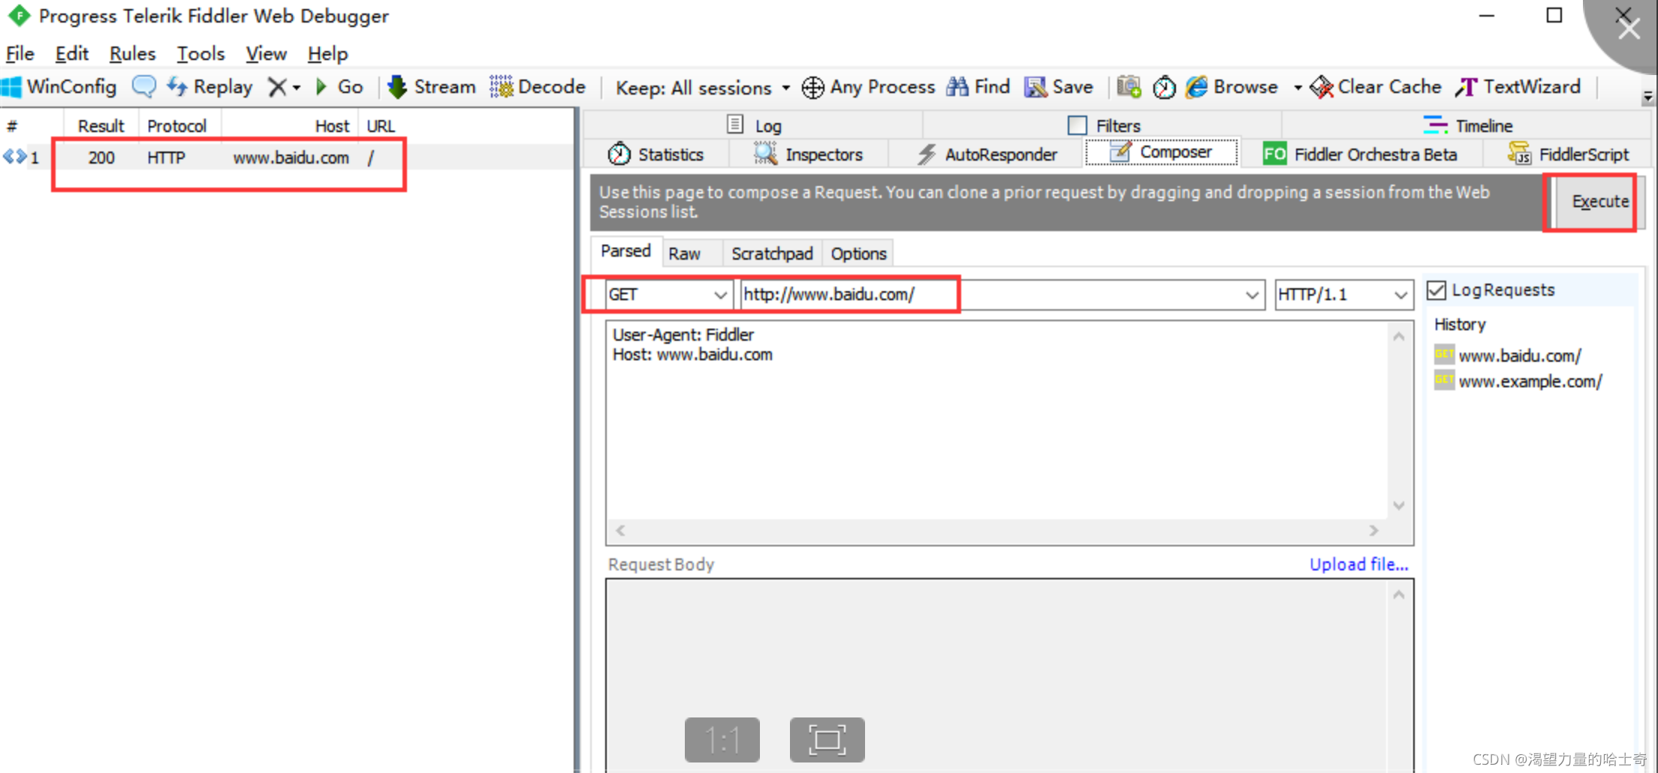1658x773 pixels.
Task: Switch to Scratchpad sub-tab
Action: click(x=772, y=254)
